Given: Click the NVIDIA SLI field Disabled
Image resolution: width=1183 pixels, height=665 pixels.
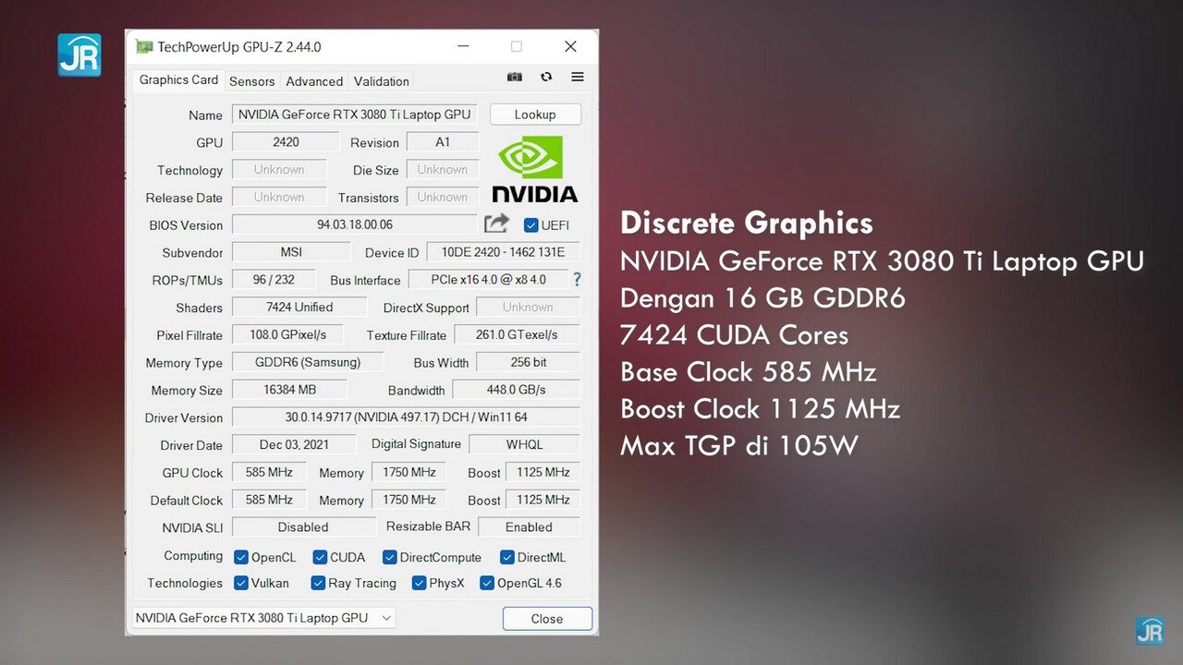Looking at the screenshot, I should point(303,527).
